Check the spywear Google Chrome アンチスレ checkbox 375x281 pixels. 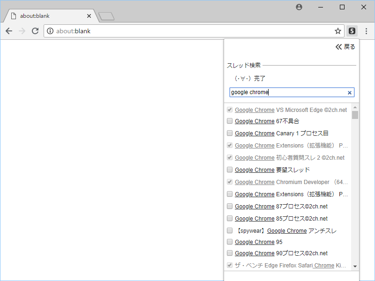pos(230,230)
